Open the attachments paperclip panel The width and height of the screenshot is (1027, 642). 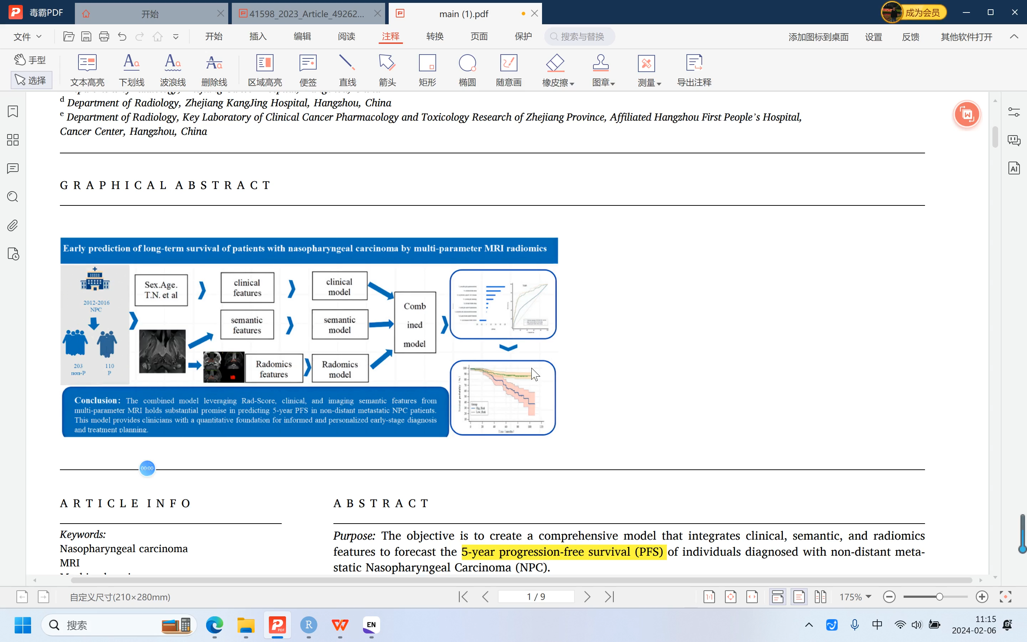tap(13, 225)
